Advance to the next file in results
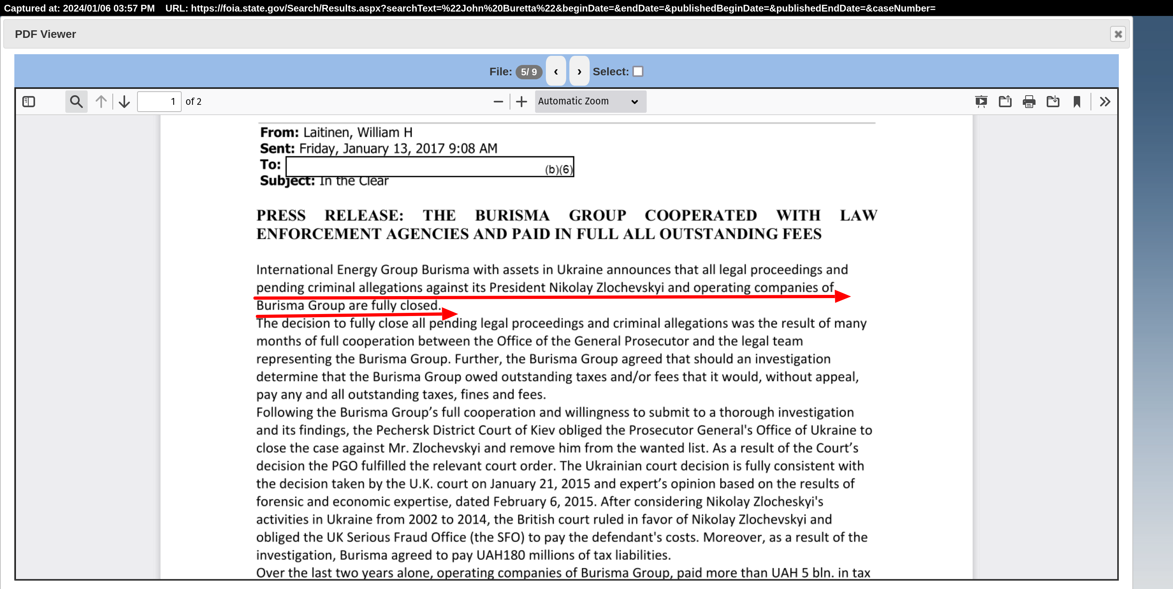 point(579,71)
